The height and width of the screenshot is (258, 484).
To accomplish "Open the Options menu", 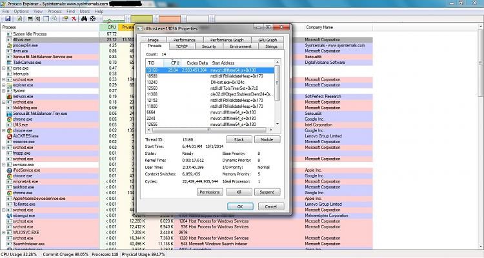I will [21, 11].
